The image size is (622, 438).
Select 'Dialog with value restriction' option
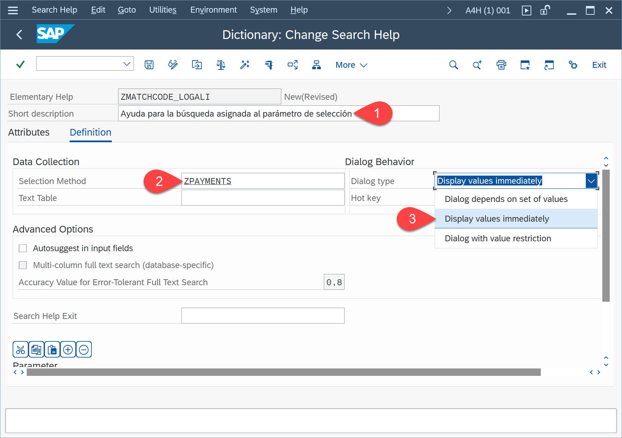(x=498, y=238)
